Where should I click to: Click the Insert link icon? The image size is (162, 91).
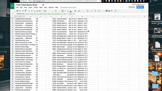104,11
